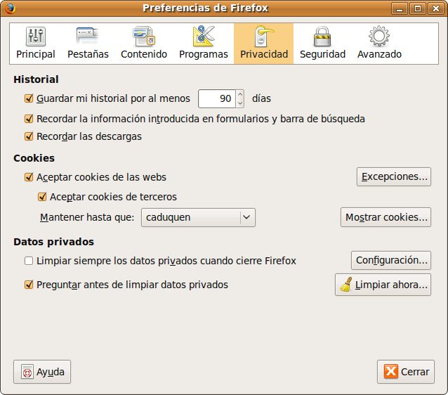Image resolution: width=448 pixels, height=395 pixels.
Task: Enable Limpiar siempre los datos privados
Action: click(29, 261)
